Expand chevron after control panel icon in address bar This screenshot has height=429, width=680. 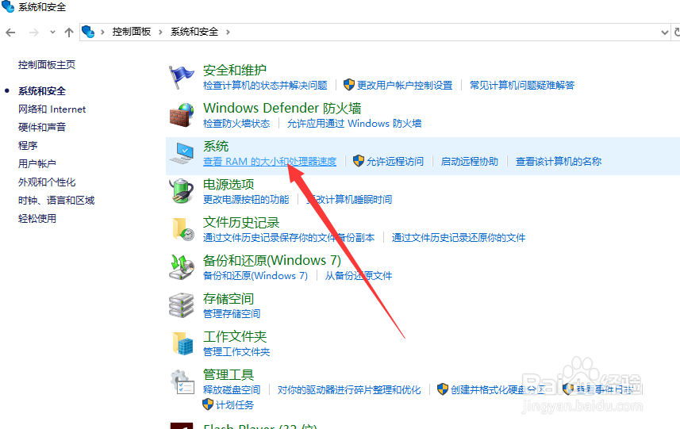coord(103,32)
